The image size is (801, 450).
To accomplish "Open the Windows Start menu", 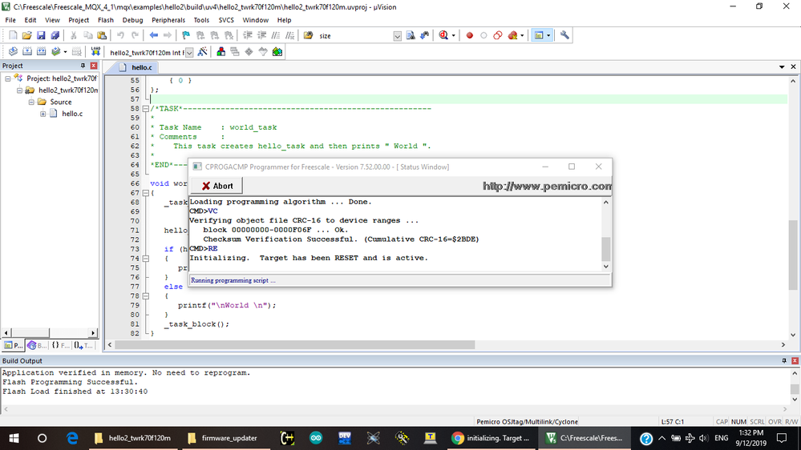I will [x=14, y=438].
